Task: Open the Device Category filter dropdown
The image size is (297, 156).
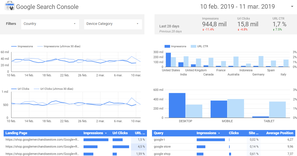Action: click(x=113, y=24)
